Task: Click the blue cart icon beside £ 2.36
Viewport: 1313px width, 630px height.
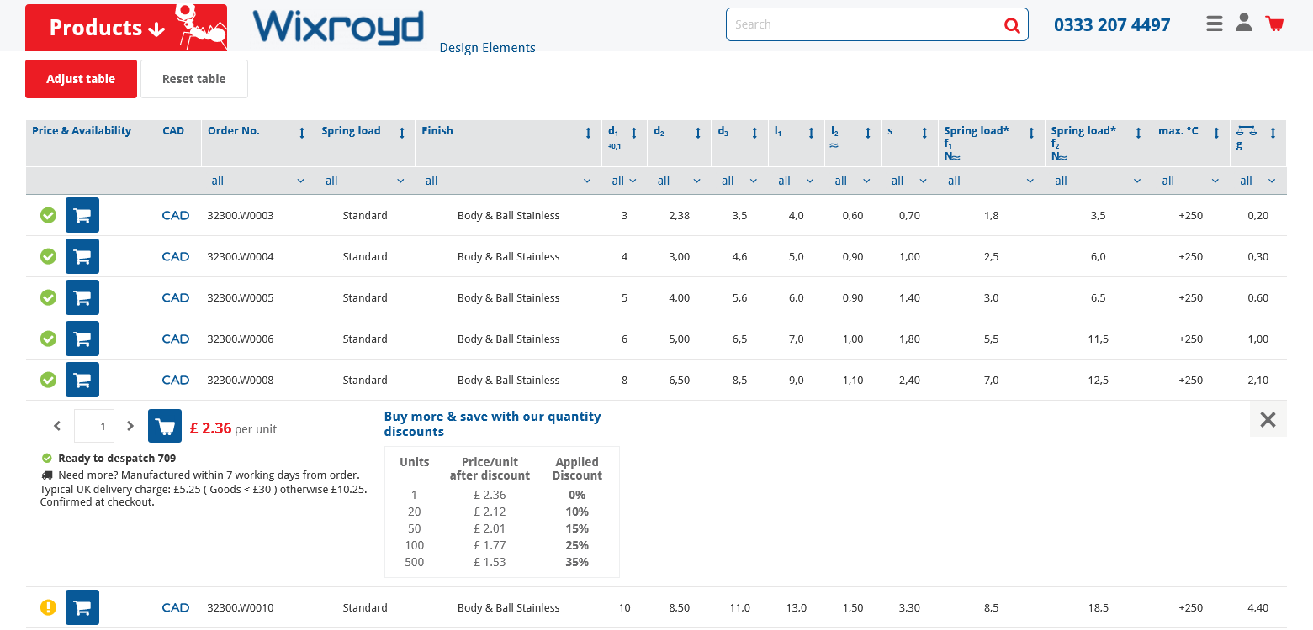Action: (x=165, y=426)
